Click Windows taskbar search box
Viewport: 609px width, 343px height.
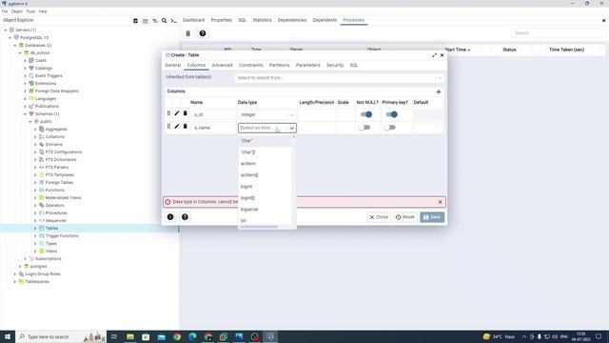61,336
